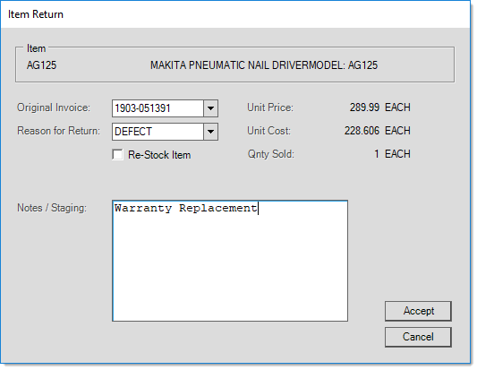The image size is (477, 370).
Task: Click the Unit Cost value 228.606
Action: tap(362, 131)
